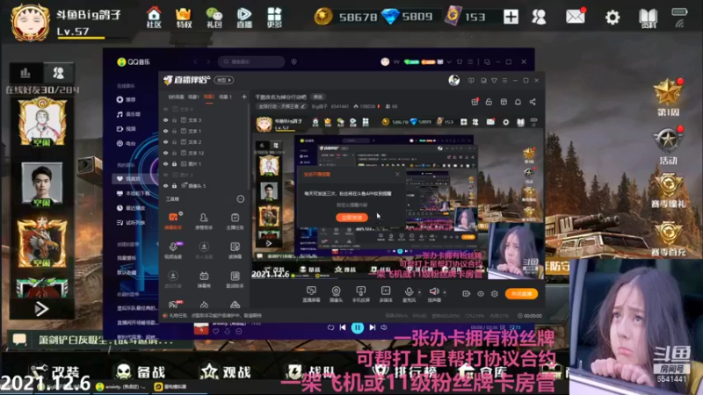This screenshot has height=395, width=703.
Task: Toggle the preview eye icon beside 关闭直播
Action: tap(480, 294)
